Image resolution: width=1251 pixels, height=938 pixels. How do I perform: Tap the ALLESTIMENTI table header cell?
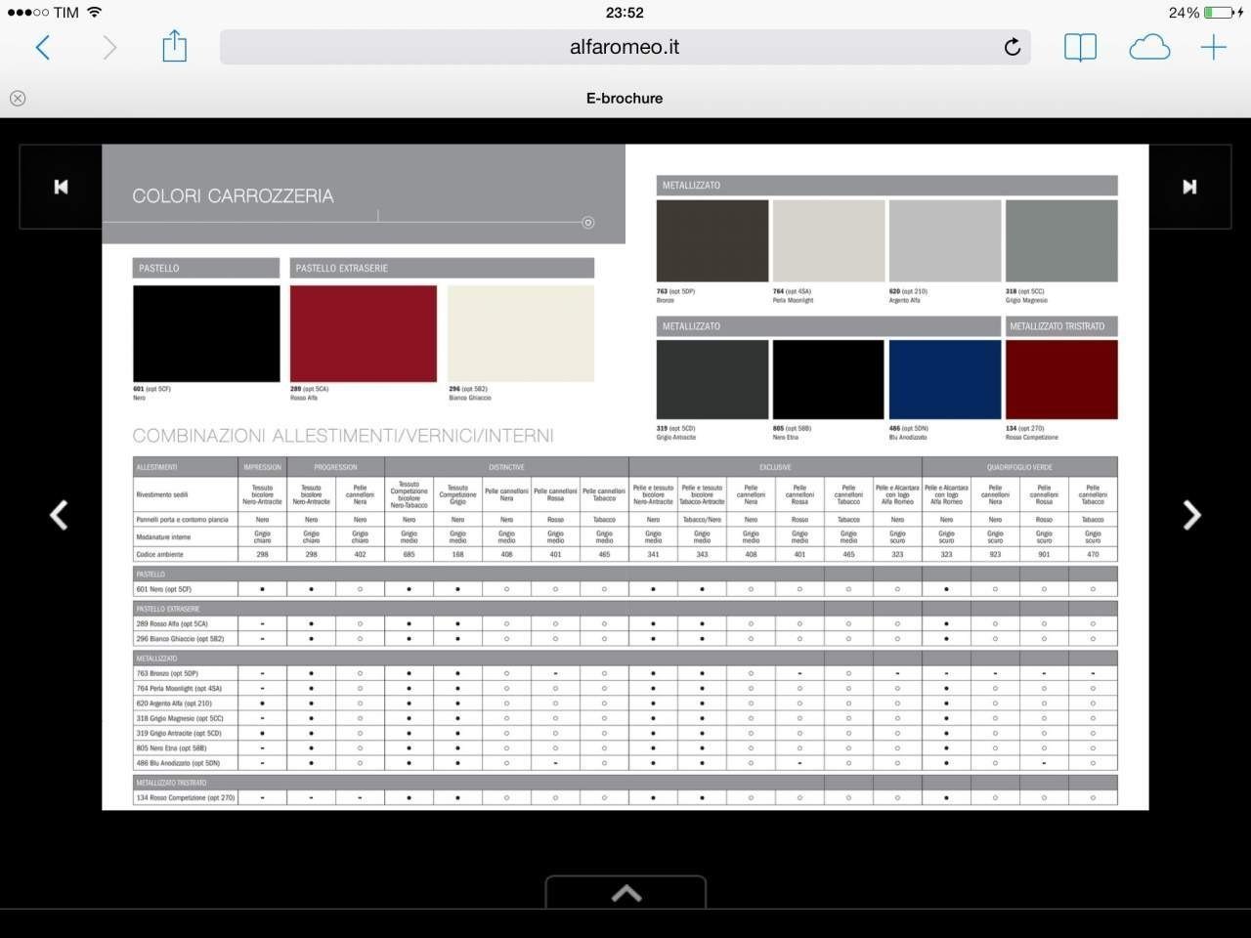tap(185, 467)
